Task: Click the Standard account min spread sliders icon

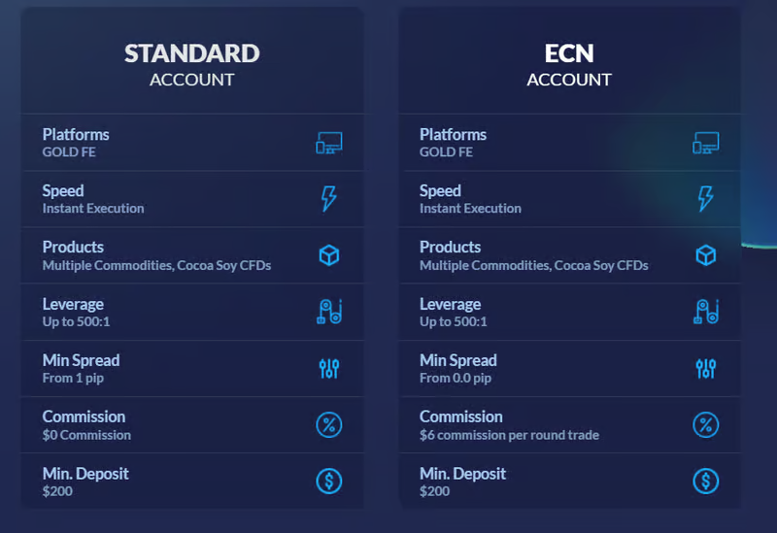Action: coord(329,368)
